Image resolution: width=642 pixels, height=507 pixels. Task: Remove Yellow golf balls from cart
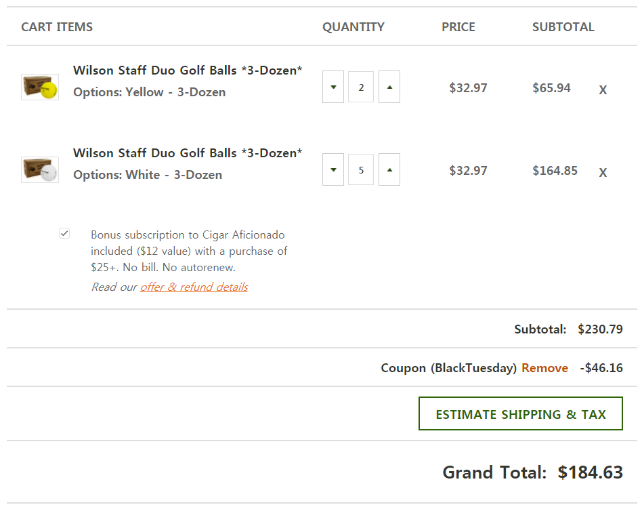click(603, 89)
